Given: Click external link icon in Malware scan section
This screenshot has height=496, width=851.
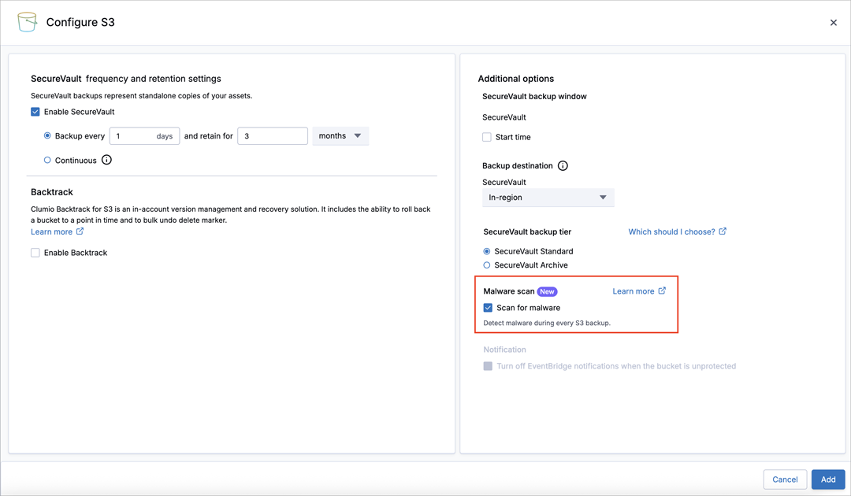Looking at the screenshot, I should (x=662, y=291).
